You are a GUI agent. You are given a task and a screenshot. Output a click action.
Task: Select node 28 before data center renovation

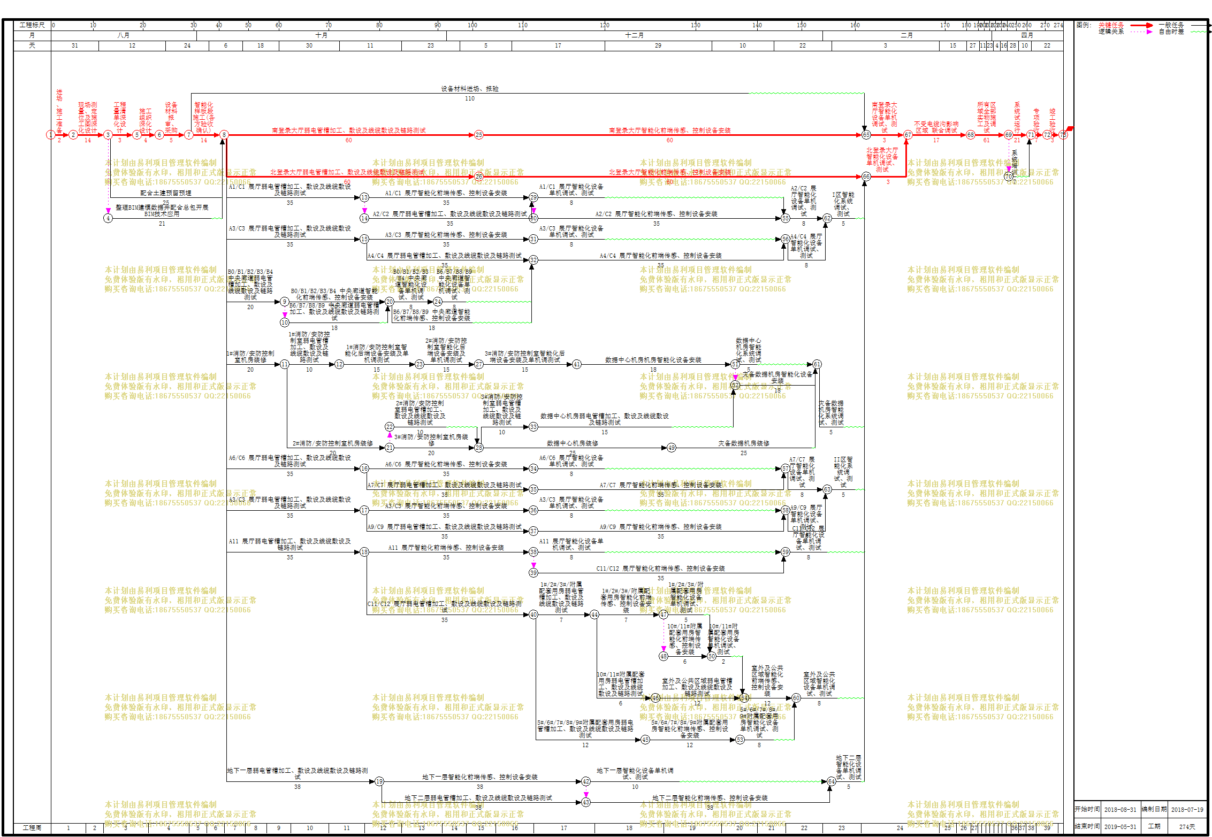[x=479, y=448]
